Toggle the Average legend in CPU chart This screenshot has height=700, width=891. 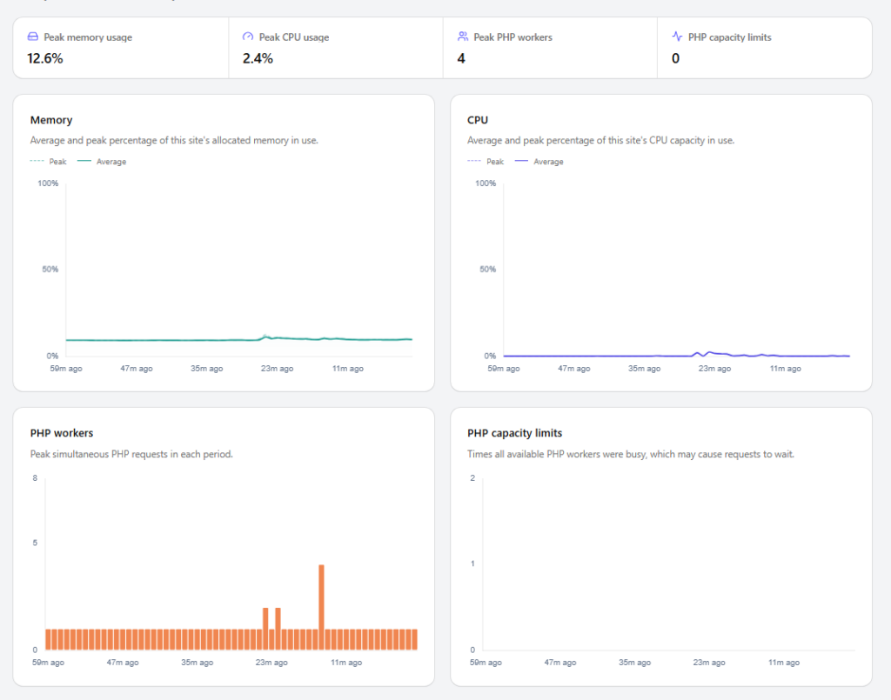coord(539,162)
